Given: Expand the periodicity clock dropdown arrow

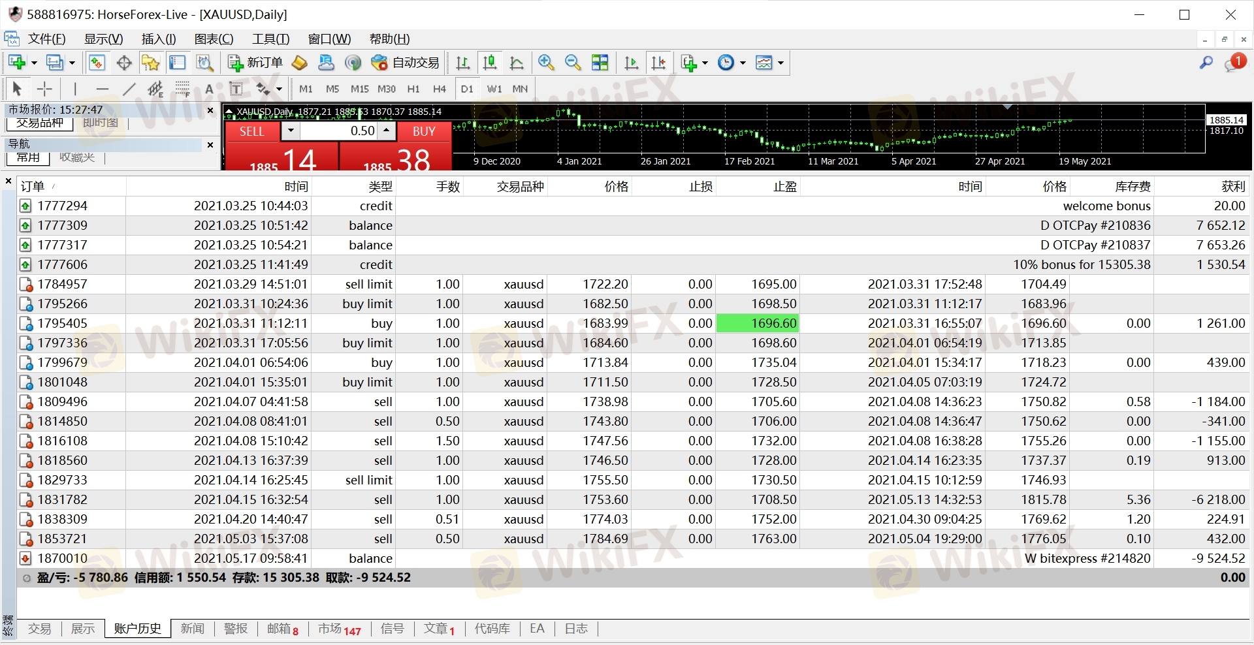Looking at the screenshot, I should 743,63.
